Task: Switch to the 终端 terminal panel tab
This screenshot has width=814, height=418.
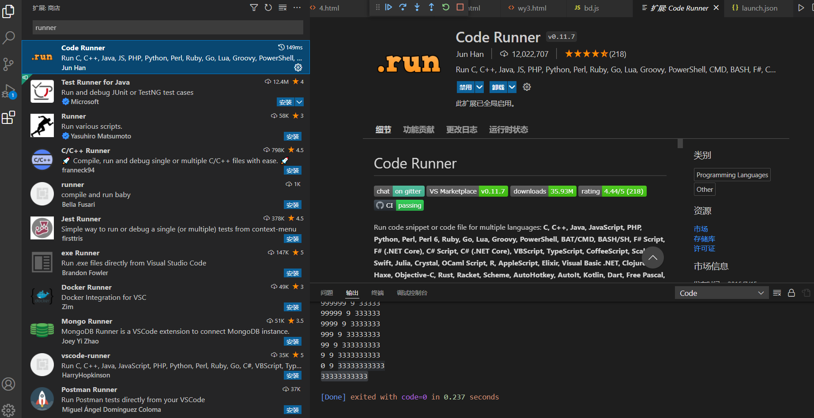Action: 377,293
